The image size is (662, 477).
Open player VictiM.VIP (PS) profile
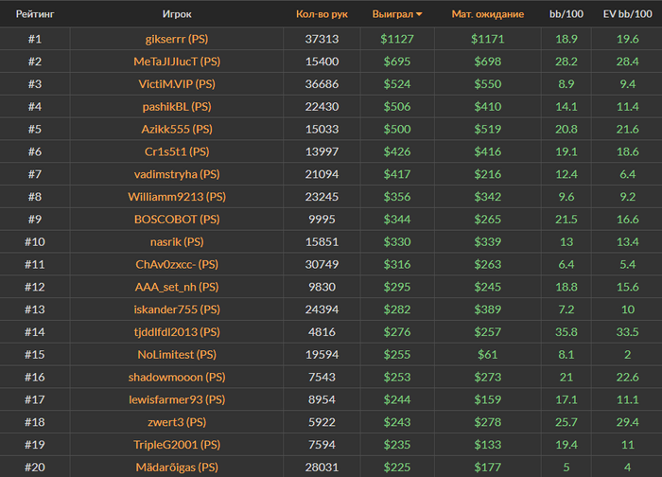point(176,84)
